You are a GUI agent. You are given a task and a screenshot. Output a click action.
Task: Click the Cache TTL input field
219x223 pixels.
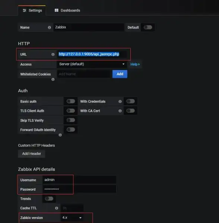72,208
